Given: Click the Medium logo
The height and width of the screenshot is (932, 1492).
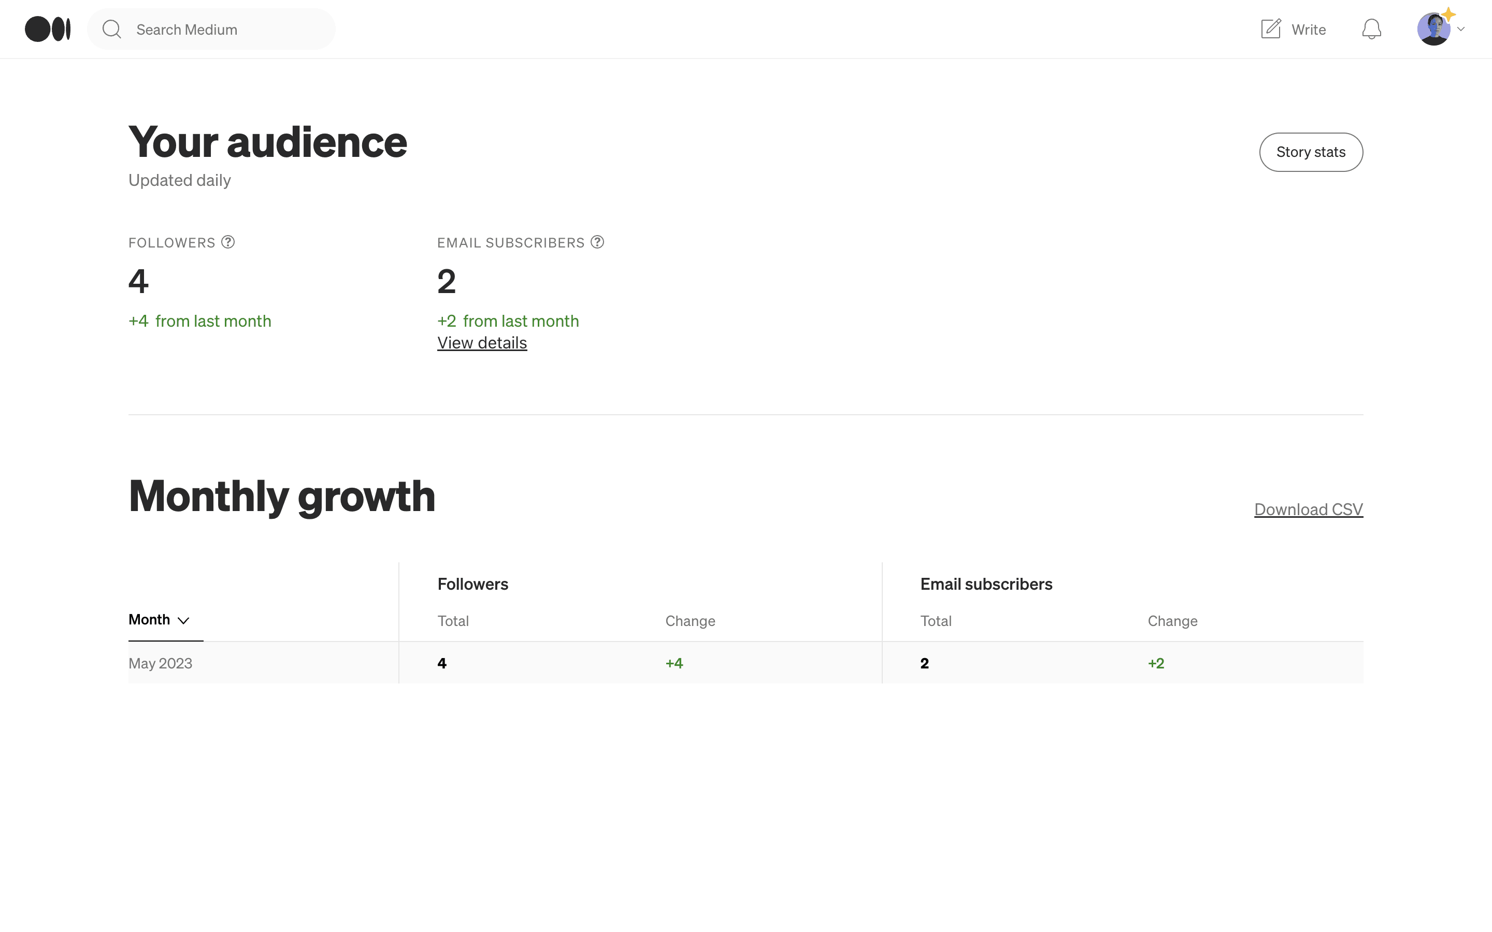Looking at the screenshot, I should point(48,29).
